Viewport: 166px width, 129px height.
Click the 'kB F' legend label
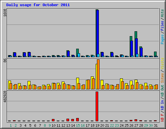(162, 118)
